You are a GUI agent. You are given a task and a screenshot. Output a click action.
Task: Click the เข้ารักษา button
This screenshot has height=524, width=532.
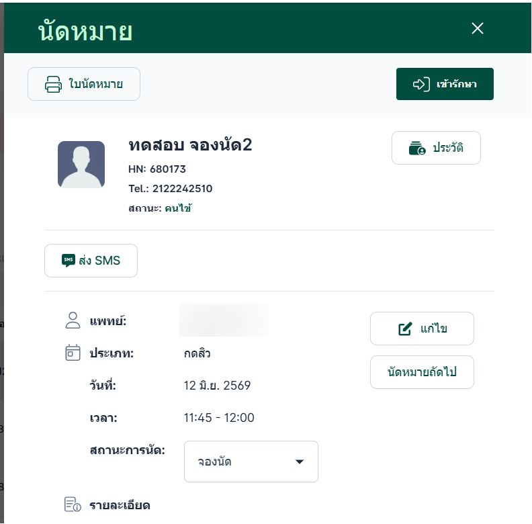coord(445,84)
